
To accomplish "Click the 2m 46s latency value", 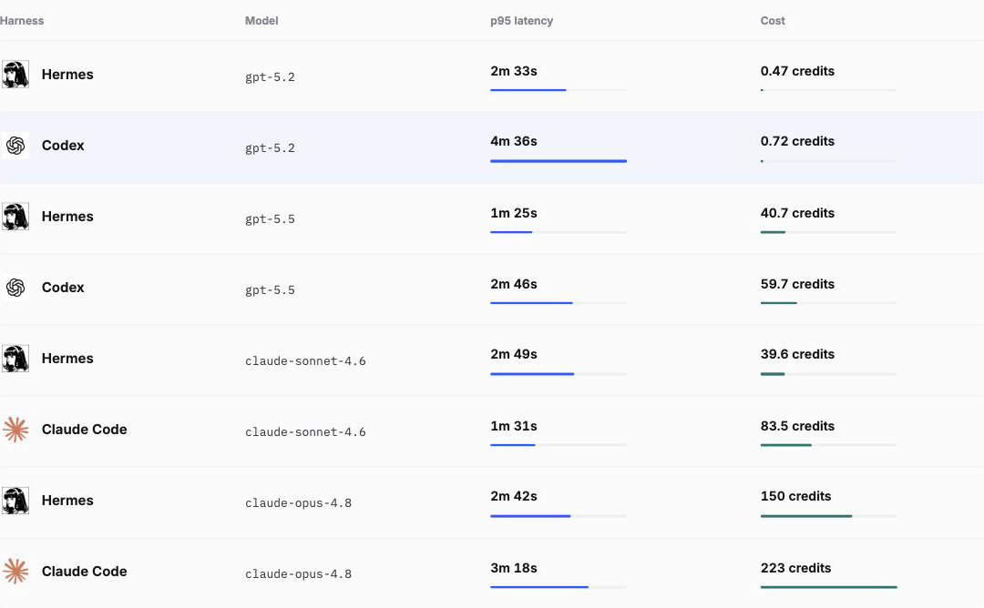I will pyautogui.click(x=513, y=284).
